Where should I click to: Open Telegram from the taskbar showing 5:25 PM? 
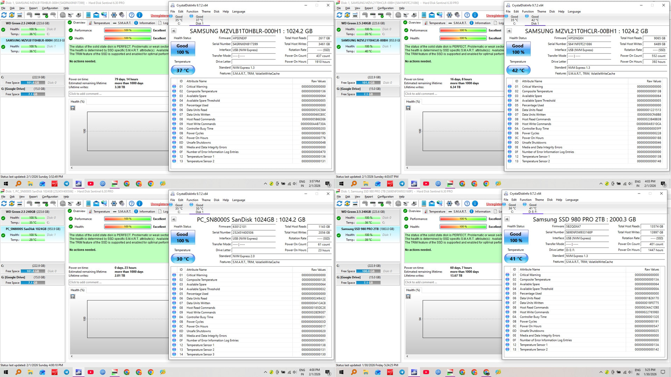pyautogui.click(x=402, y=372)
